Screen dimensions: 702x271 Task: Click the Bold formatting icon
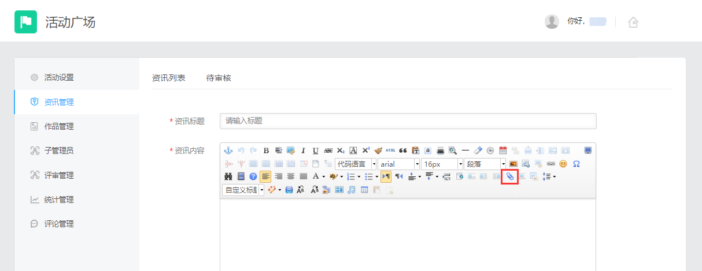point(266,150)
